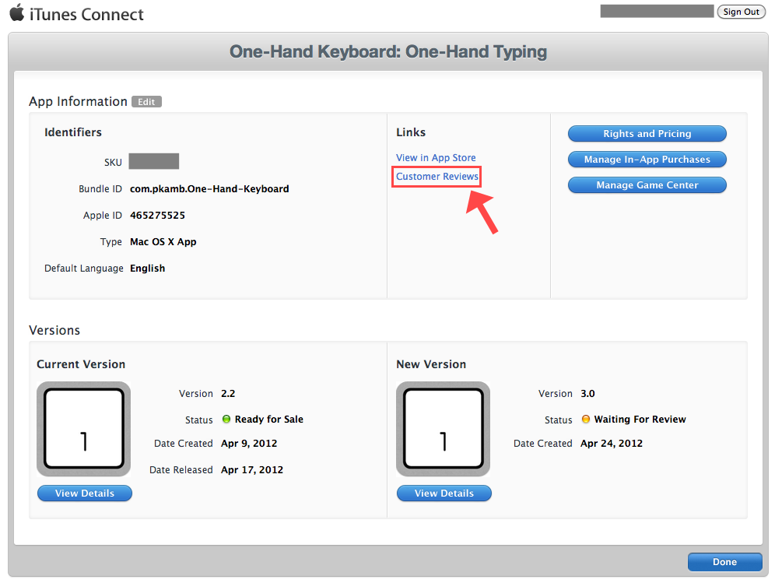Click the App Information heading
Image resolution: width=775 pixels, height=583 pixels.
tap(78, 101)
